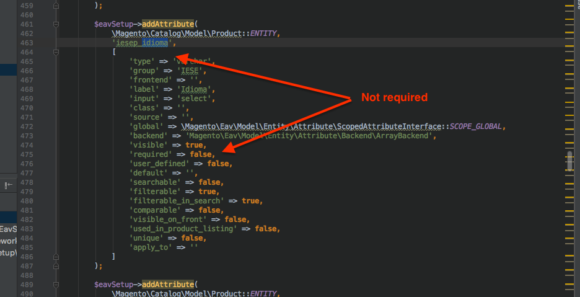580x297 pixels.
Task: Click the 'filterable_in_search' key
Action: click(176, 201)
